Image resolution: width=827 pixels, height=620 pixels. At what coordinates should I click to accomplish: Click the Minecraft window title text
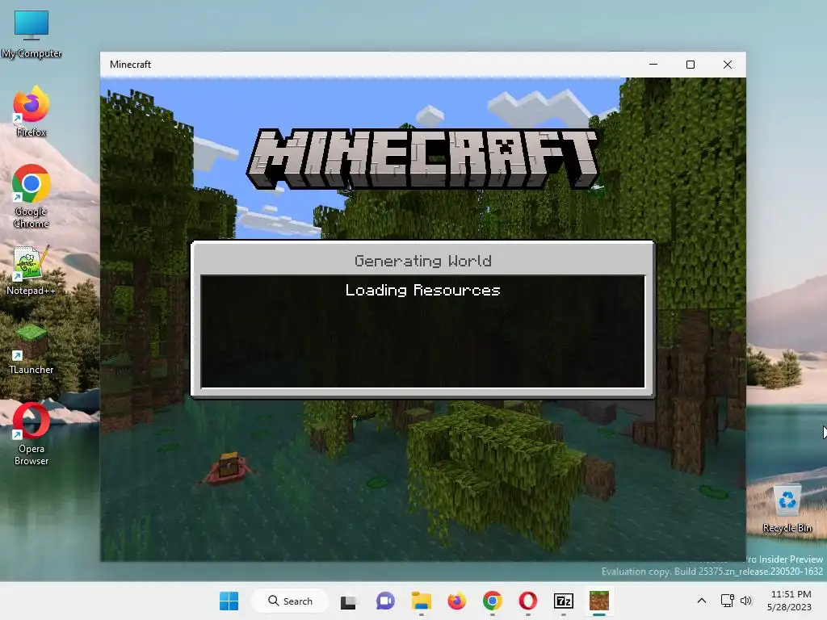(130, 65)
